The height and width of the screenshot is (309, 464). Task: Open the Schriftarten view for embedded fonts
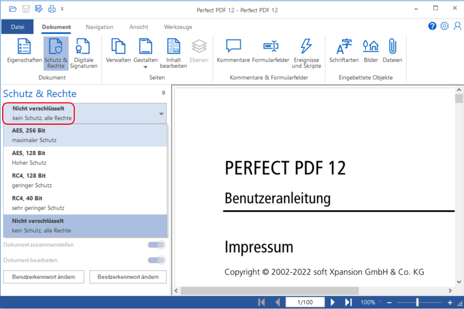tap(344, 52)
